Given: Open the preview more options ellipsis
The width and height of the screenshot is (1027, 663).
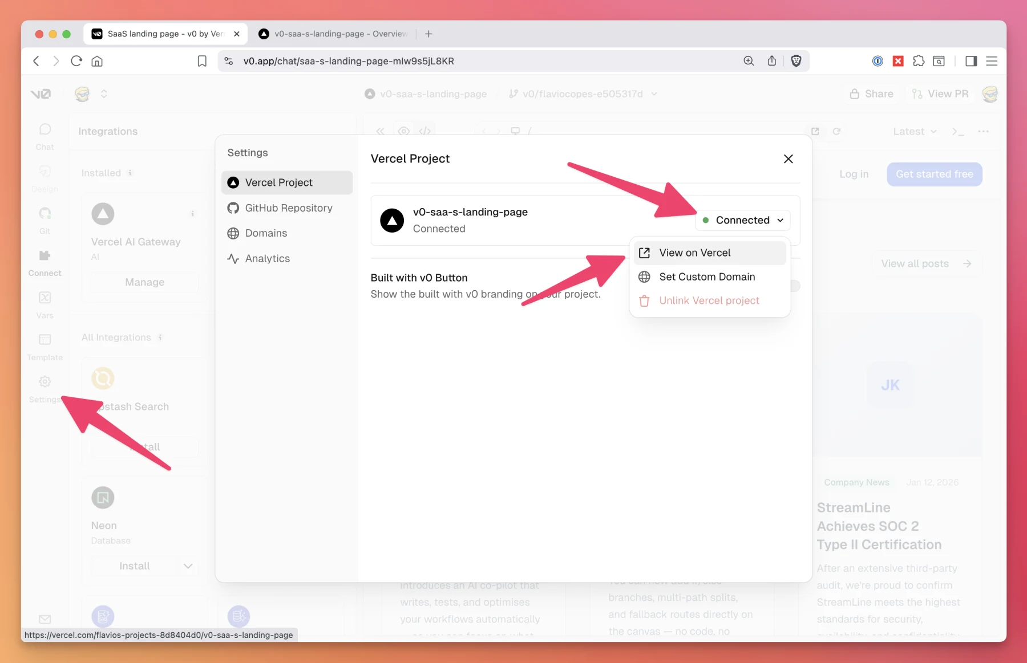Looking at the screenshot, I should click(x=983, y=131).
